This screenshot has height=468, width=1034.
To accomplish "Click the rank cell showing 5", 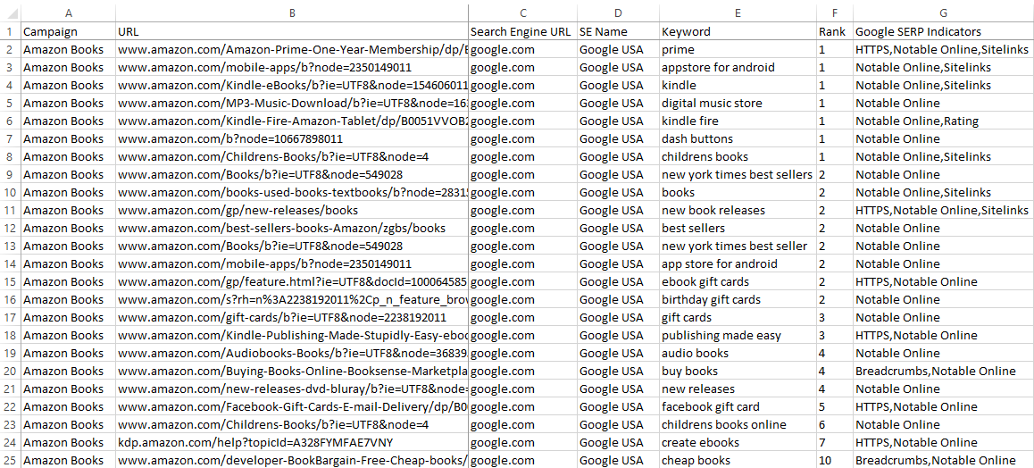I will click(x=834, y=406).
